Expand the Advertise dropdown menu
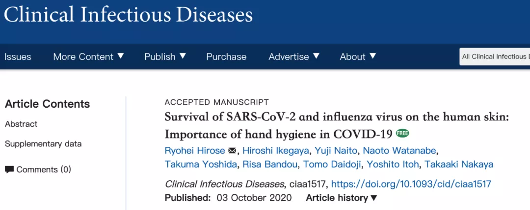Screen dimensions: 530x210 (x=294, y=57)
